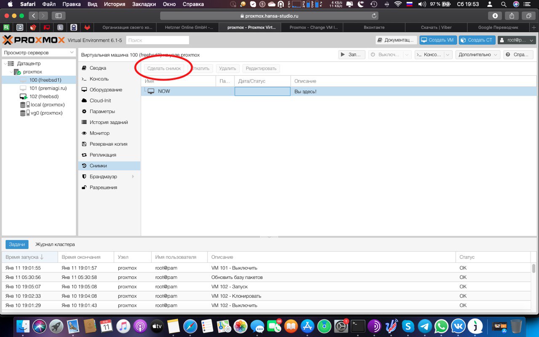Open Telegram from the Dock
Viewport: 539px width, 337px height.
click(424, 326)
